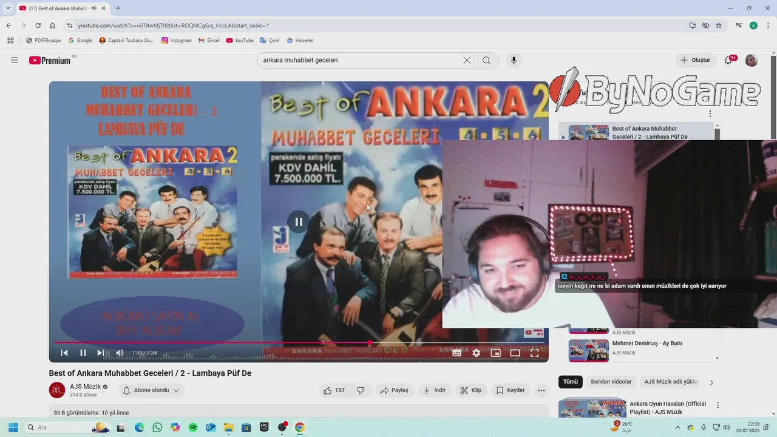The height and width of the screenshot is (437, 777).
Task: Share video via Paylaş button
Action: tap(395, 390)
